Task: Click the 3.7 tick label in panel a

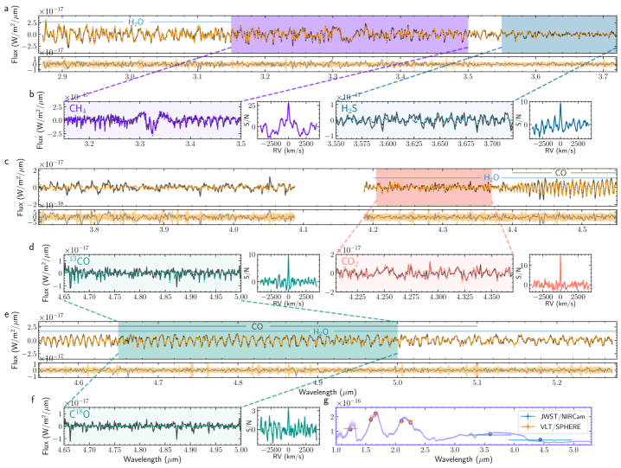Action: pos(603,76)
